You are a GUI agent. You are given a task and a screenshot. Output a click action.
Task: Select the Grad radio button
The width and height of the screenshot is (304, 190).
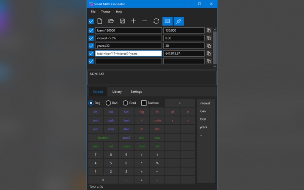click(x=125, y=103)
